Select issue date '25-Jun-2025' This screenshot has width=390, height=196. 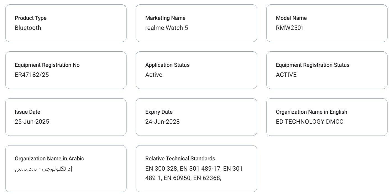pos(32,121)
